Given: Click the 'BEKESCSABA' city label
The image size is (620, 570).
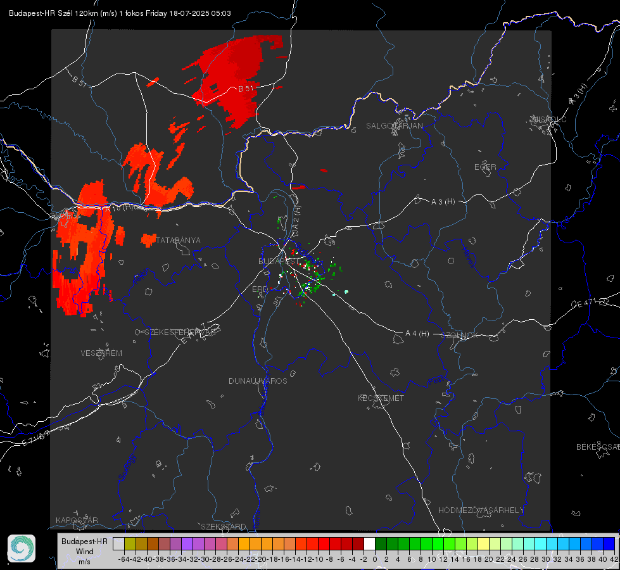Looking at the screenshot, I should [x=598, y=447].
